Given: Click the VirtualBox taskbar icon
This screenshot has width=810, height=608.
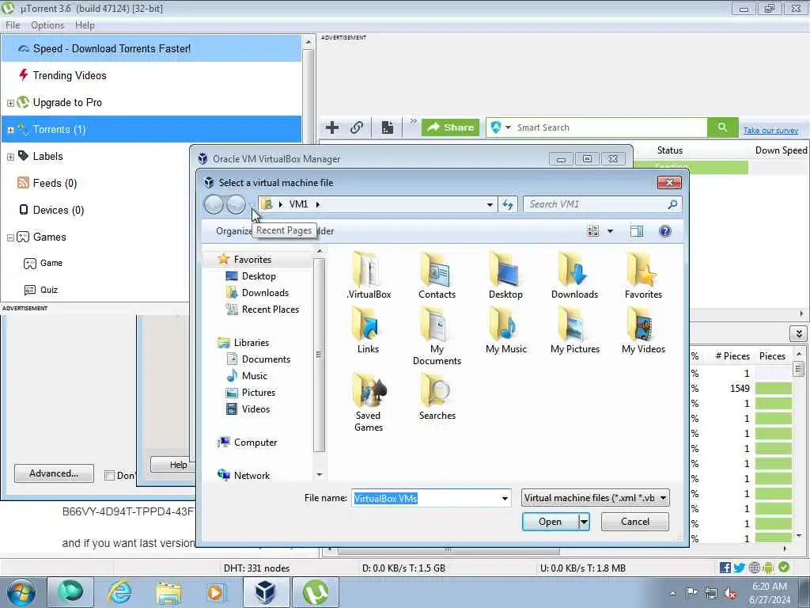Looking at the screenshot, I should click(266, 592).
